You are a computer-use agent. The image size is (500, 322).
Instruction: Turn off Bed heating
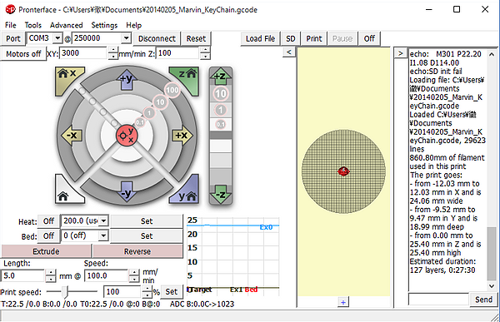coord(49,236)
